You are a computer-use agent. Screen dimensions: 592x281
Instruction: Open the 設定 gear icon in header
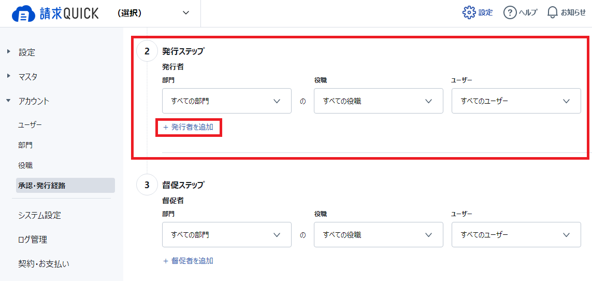point(469,12)
